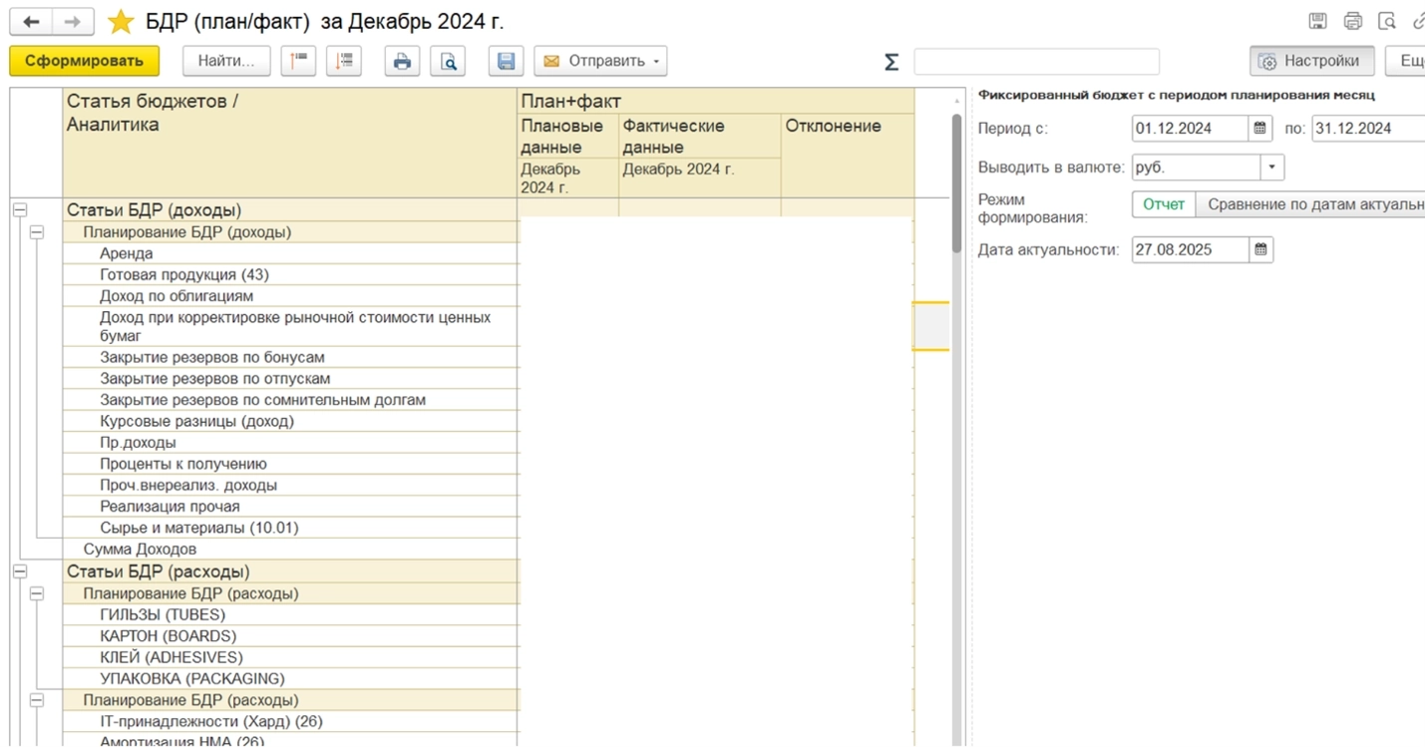Screen dimensions: 1425x747
Task: Go back with the left arrow
Action: 31,21
